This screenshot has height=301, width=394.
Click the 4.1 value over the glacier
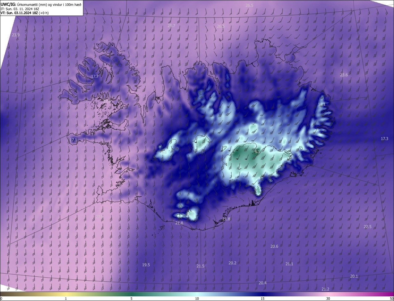(257, 152)
